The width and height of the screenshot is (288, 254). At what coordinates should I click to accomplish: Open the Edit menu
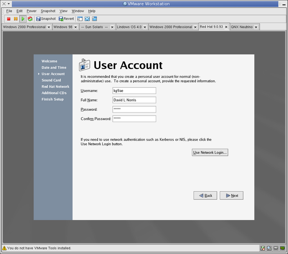[x=19, y=11]
